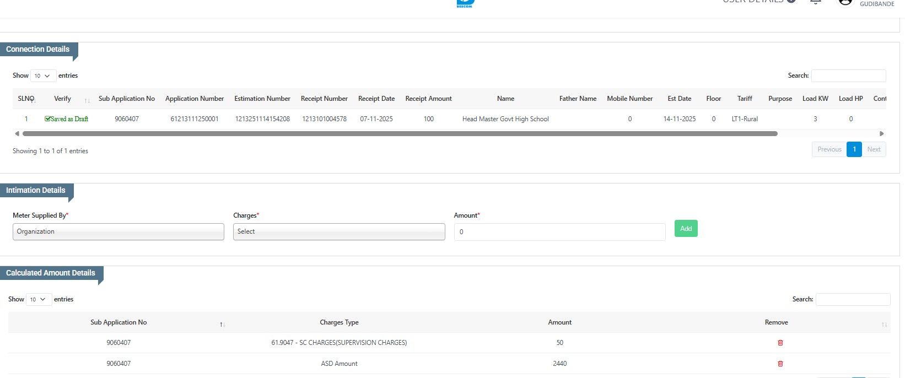Sort the Sub Application No column
Viewport: 905px width, 378px height.
[222, 324]
